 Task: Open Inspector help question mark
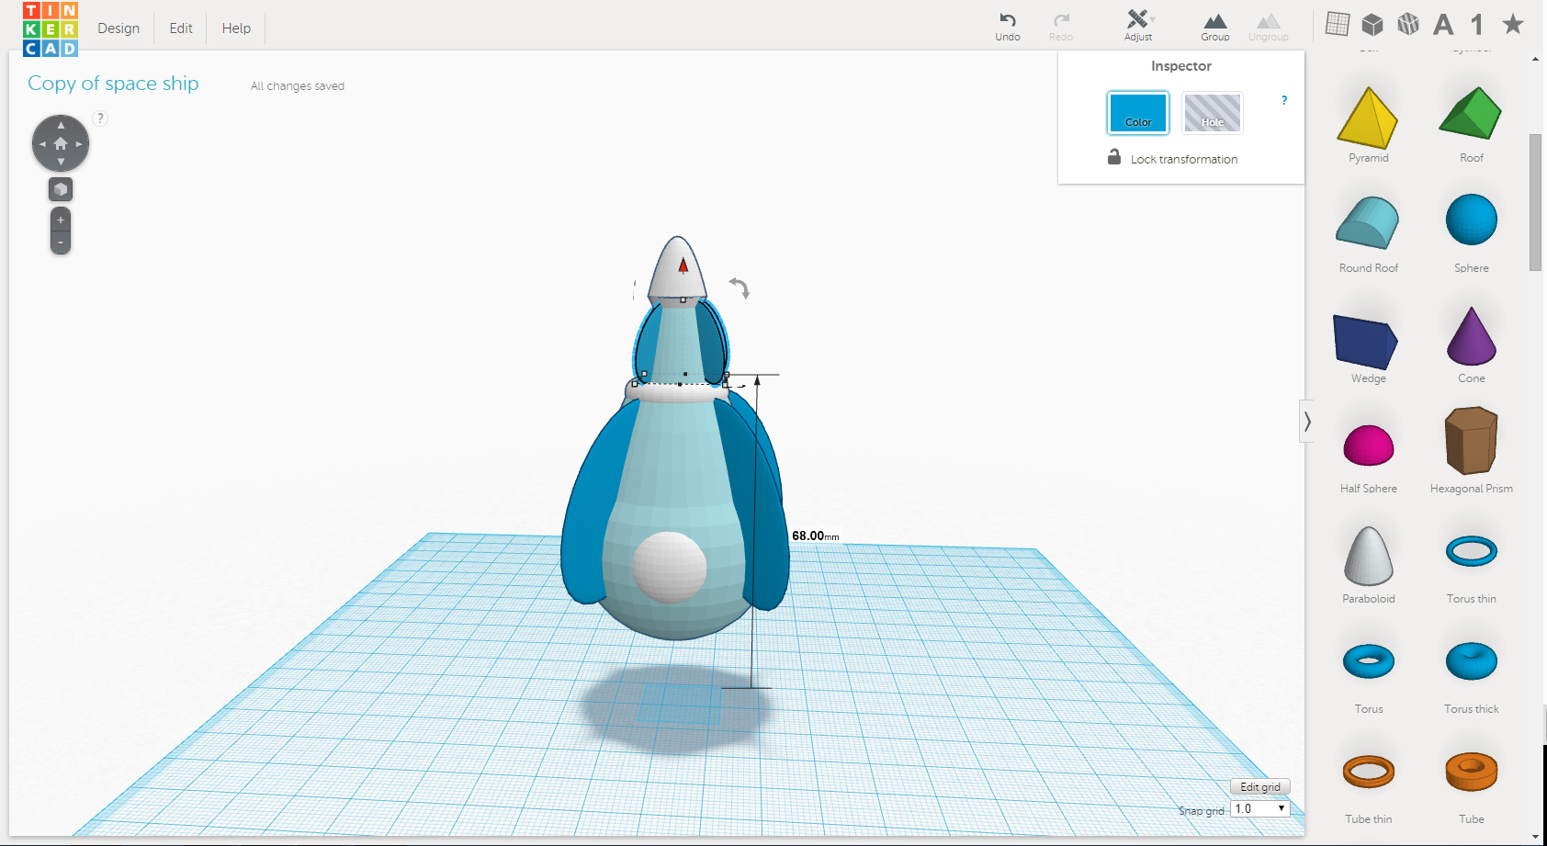(x=1284, y=100)
